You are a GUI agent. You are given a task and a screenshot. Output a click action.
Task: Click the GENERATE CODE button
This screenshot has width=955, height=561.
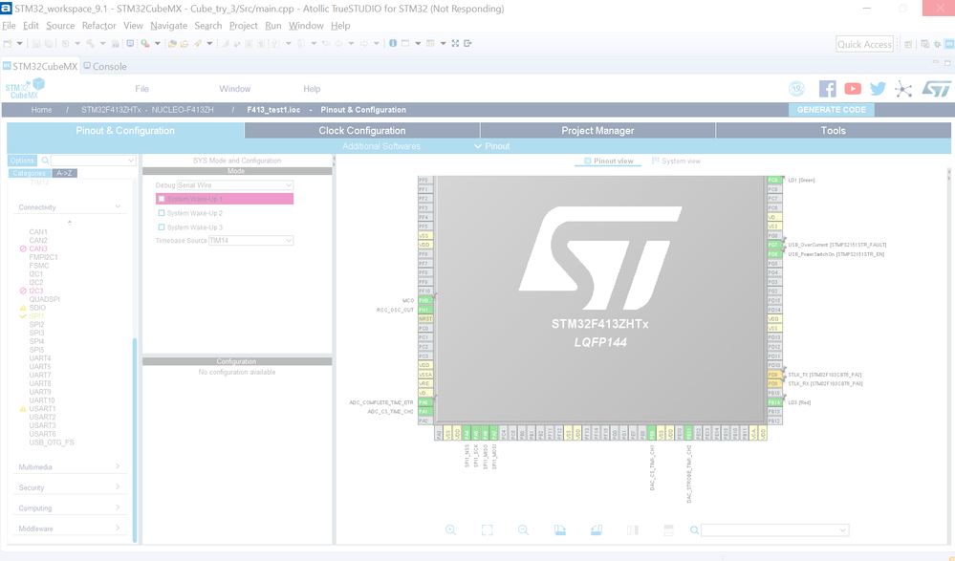(x=832, y=110)
